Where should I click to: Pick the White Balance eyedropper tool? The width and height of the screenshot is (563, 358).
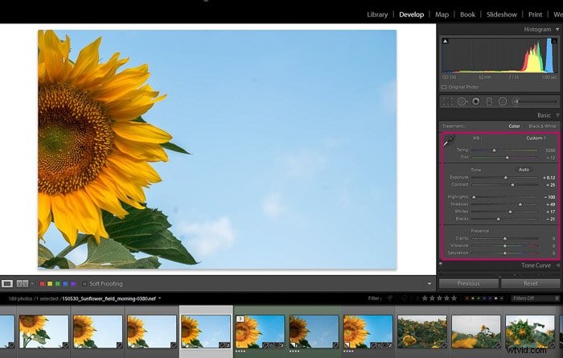pyautogui.click(x=449, y=141)
